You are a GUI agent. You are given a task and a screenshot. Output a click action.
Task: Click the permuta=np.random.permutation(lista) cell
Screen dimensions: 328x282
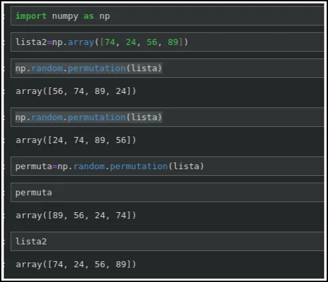[x=167, y=167]
